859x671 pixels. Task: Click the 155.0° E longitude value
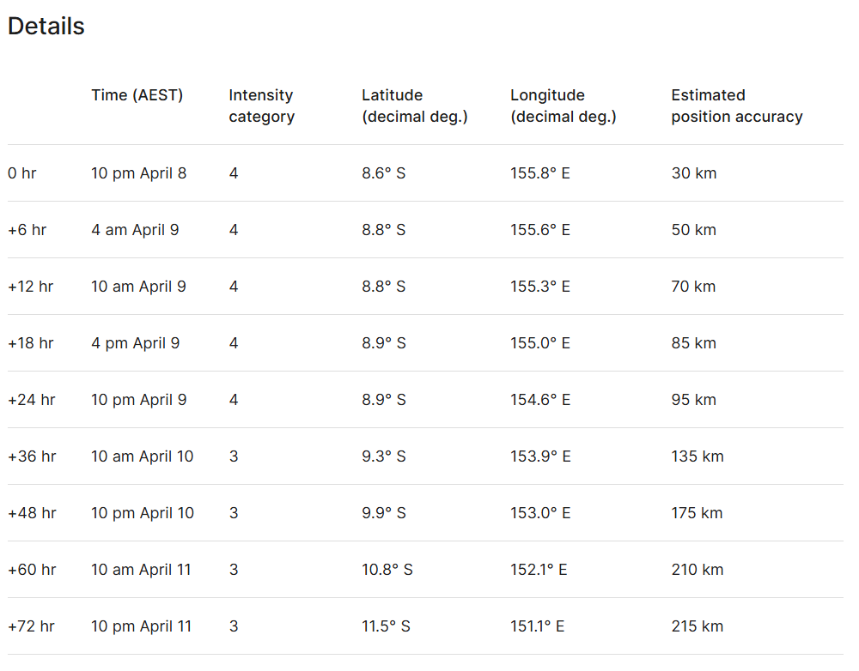pos(539,343)
